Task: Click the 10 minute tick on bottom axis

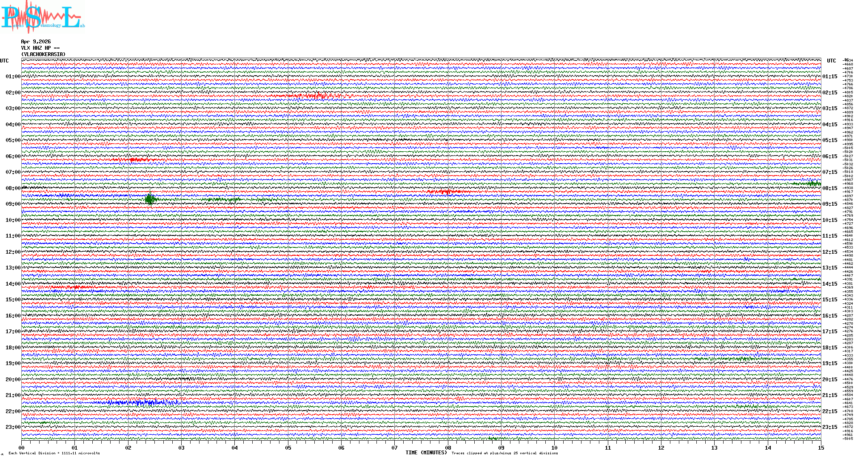Action: [x=554, y=448]
